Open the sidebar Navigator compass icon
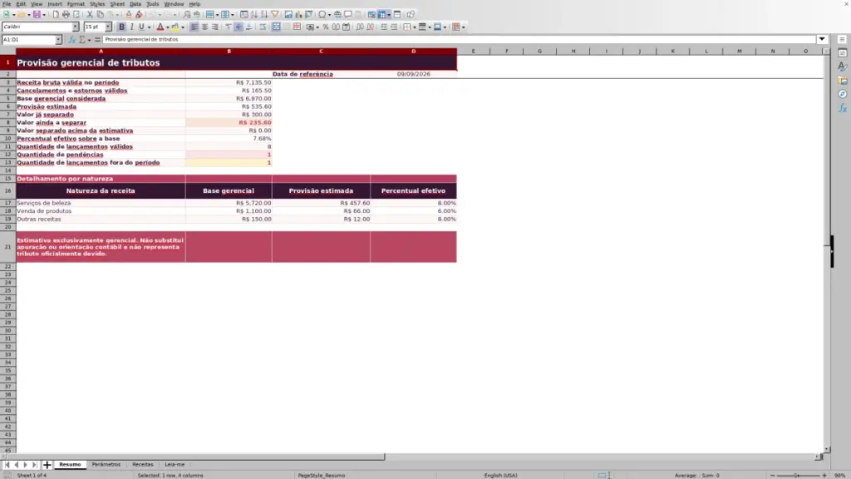The image size is (851, 479). (843, 94)
